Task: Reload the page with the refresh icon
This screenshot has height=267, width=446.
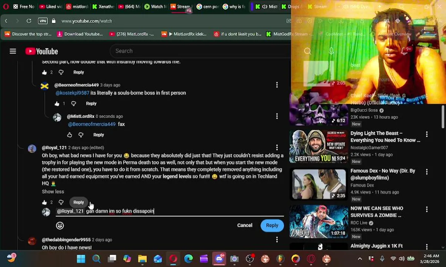Action: [29, 21]
